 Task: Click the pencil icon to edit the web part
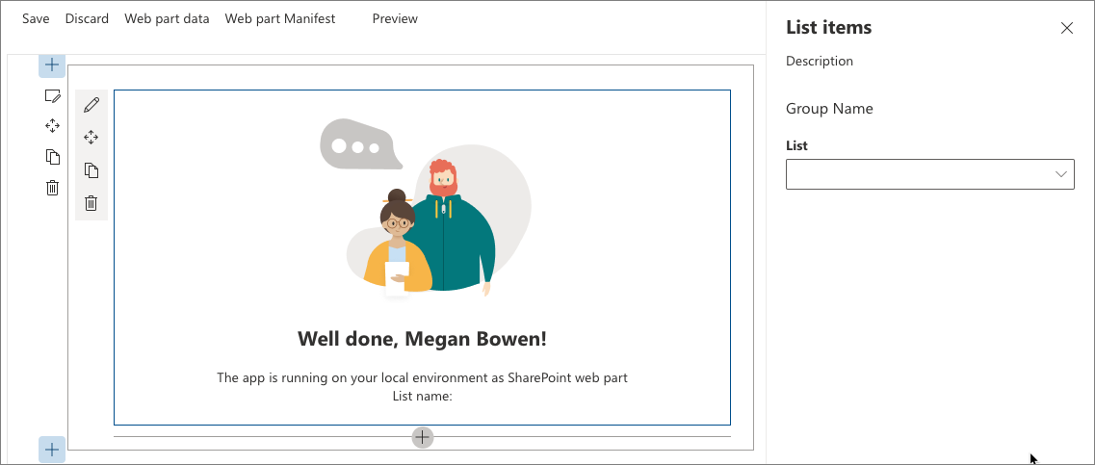91,105
